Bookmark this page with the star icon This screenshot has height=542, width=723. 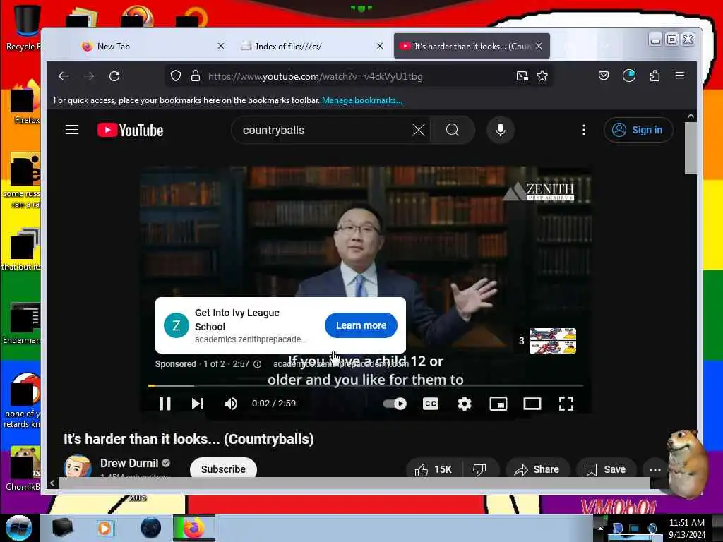coord(542,76)
